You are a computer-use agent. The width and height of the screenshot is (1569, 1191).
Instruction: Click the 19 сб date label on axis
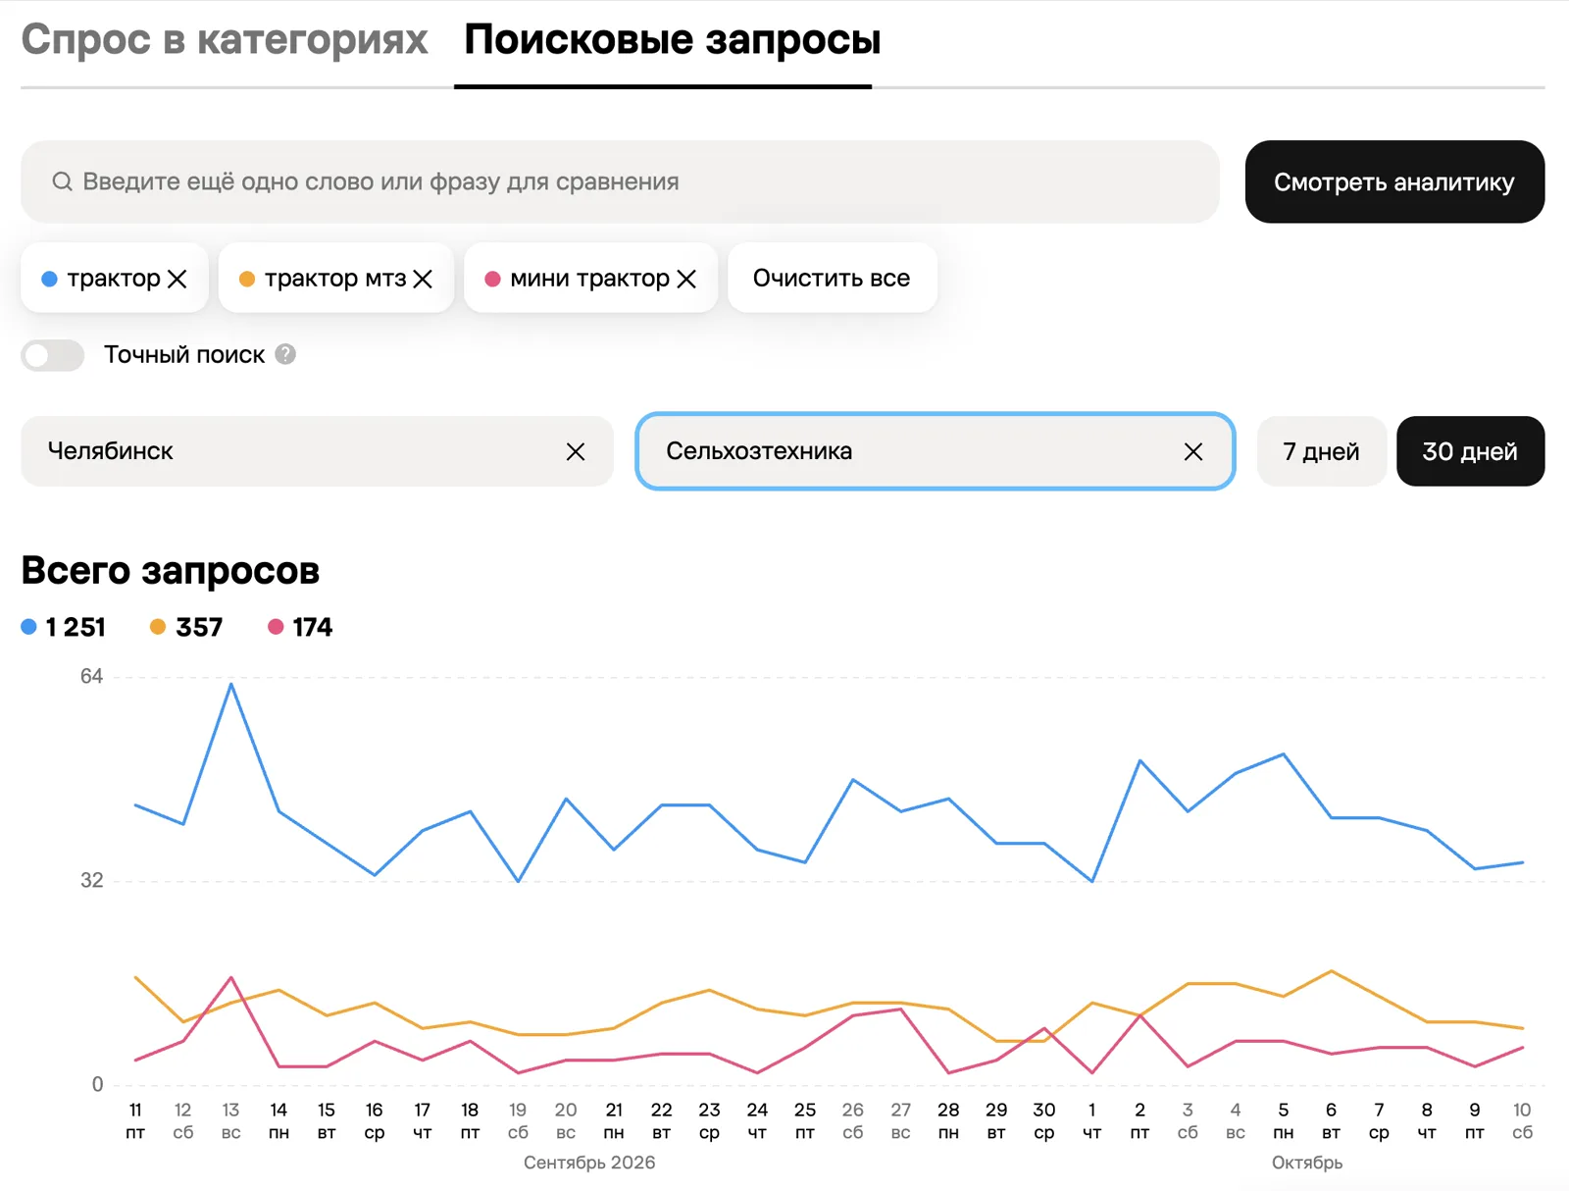pyautogui.click(x=518, y=1120)
